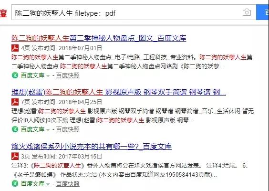269x191 pixels.
Task: Click 百度文库 source text under 理想(赵雷) result
Action: tap(32, 129)
